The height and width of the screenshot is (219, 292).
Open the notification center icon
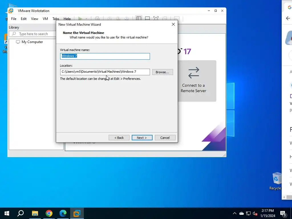click(x=283, y=213)
